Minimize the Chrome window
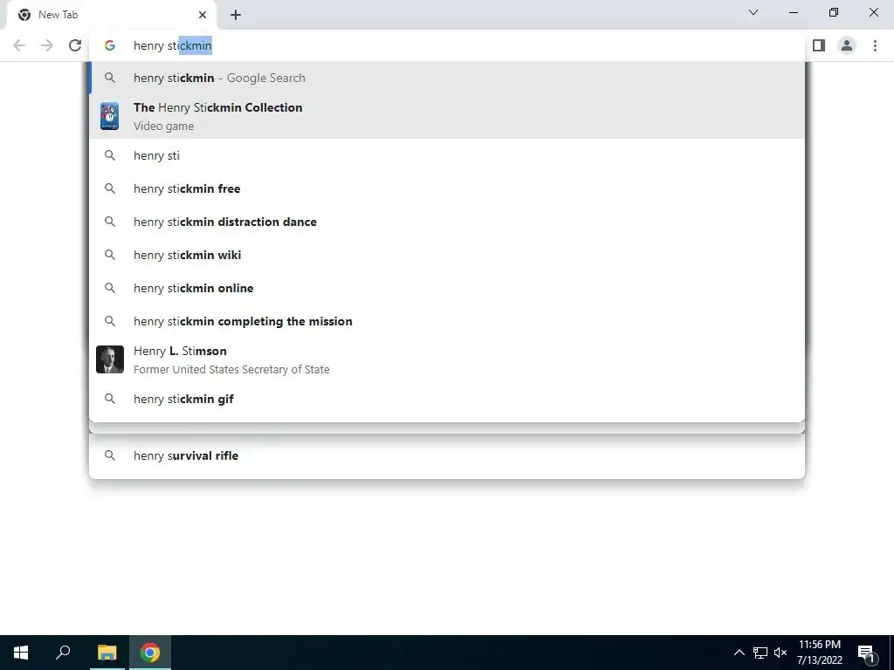The image size is (894, 670). [x=793, y=12]
